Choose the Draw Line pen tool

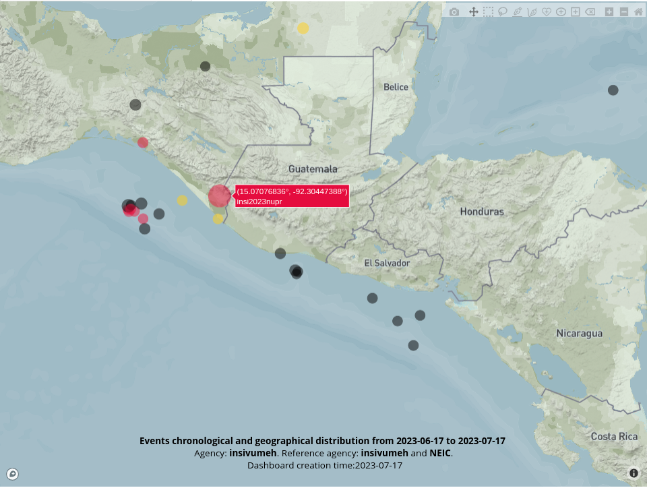[518, 12]
